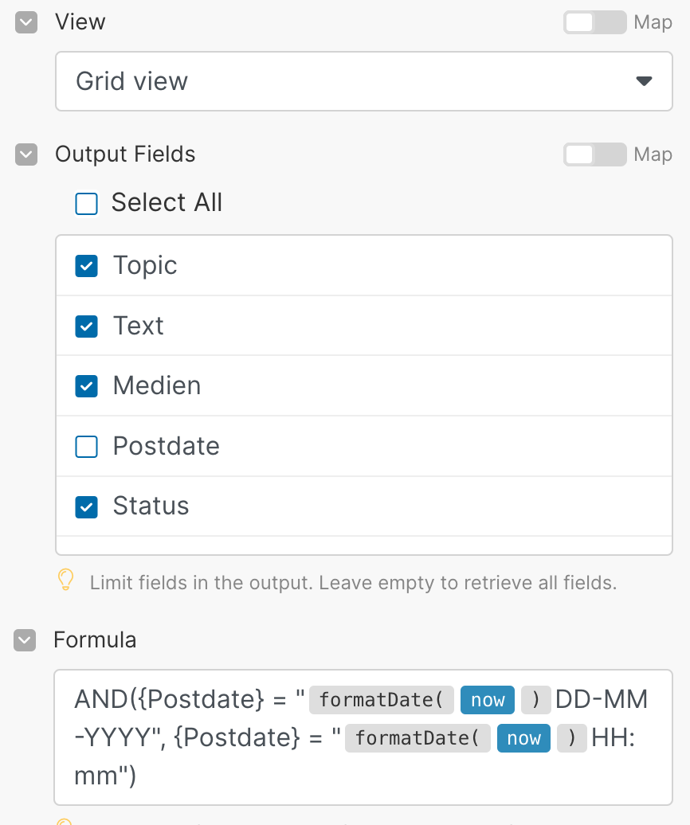Click the first formatDate( function pill
This screenshot has height=825, width=690.
coord(381,700)
